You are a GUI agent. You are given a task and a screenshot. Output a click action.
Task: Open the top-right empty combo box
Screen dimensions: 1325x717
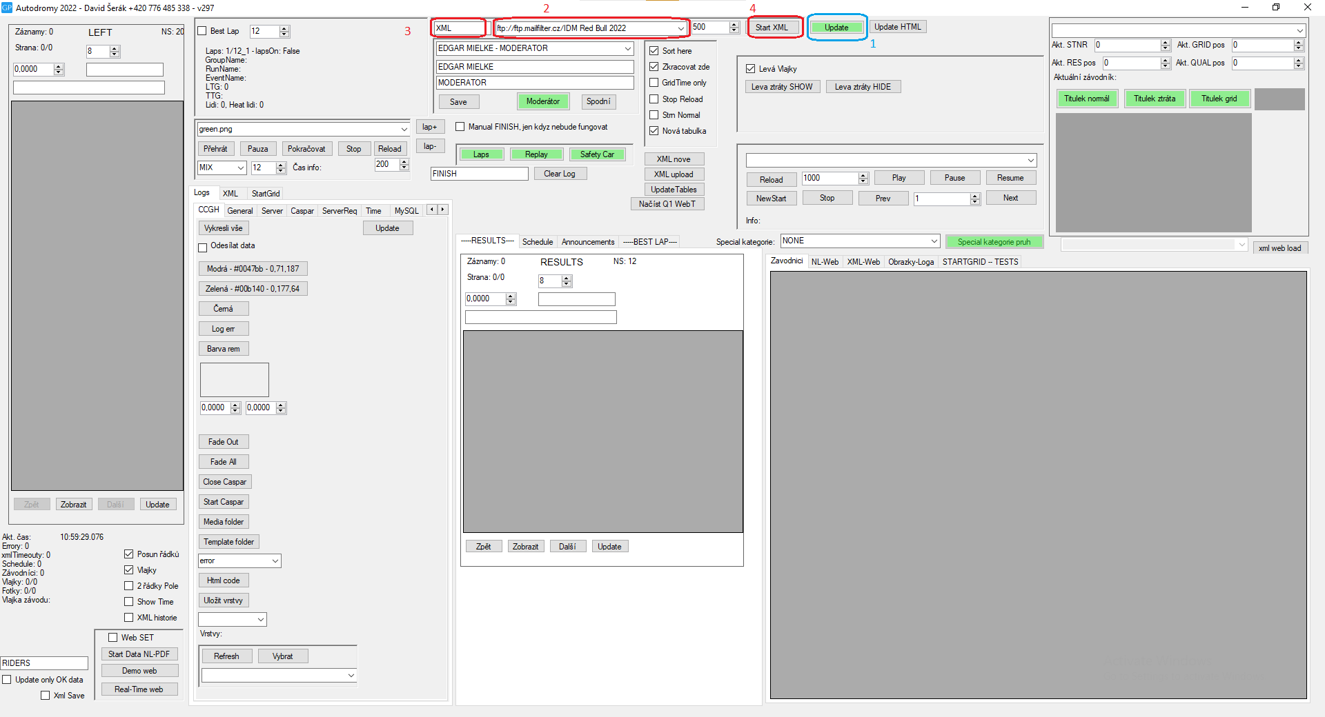1299,30
